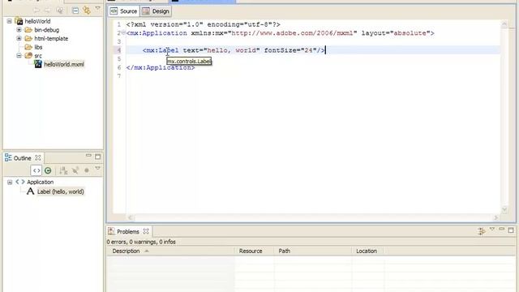
Task: Click the Design mode icon
Action: [146, 11]
